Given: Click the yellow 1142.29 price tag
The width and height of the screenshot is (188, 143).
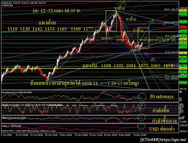Looking at the screenshot, I should point(183,39).
